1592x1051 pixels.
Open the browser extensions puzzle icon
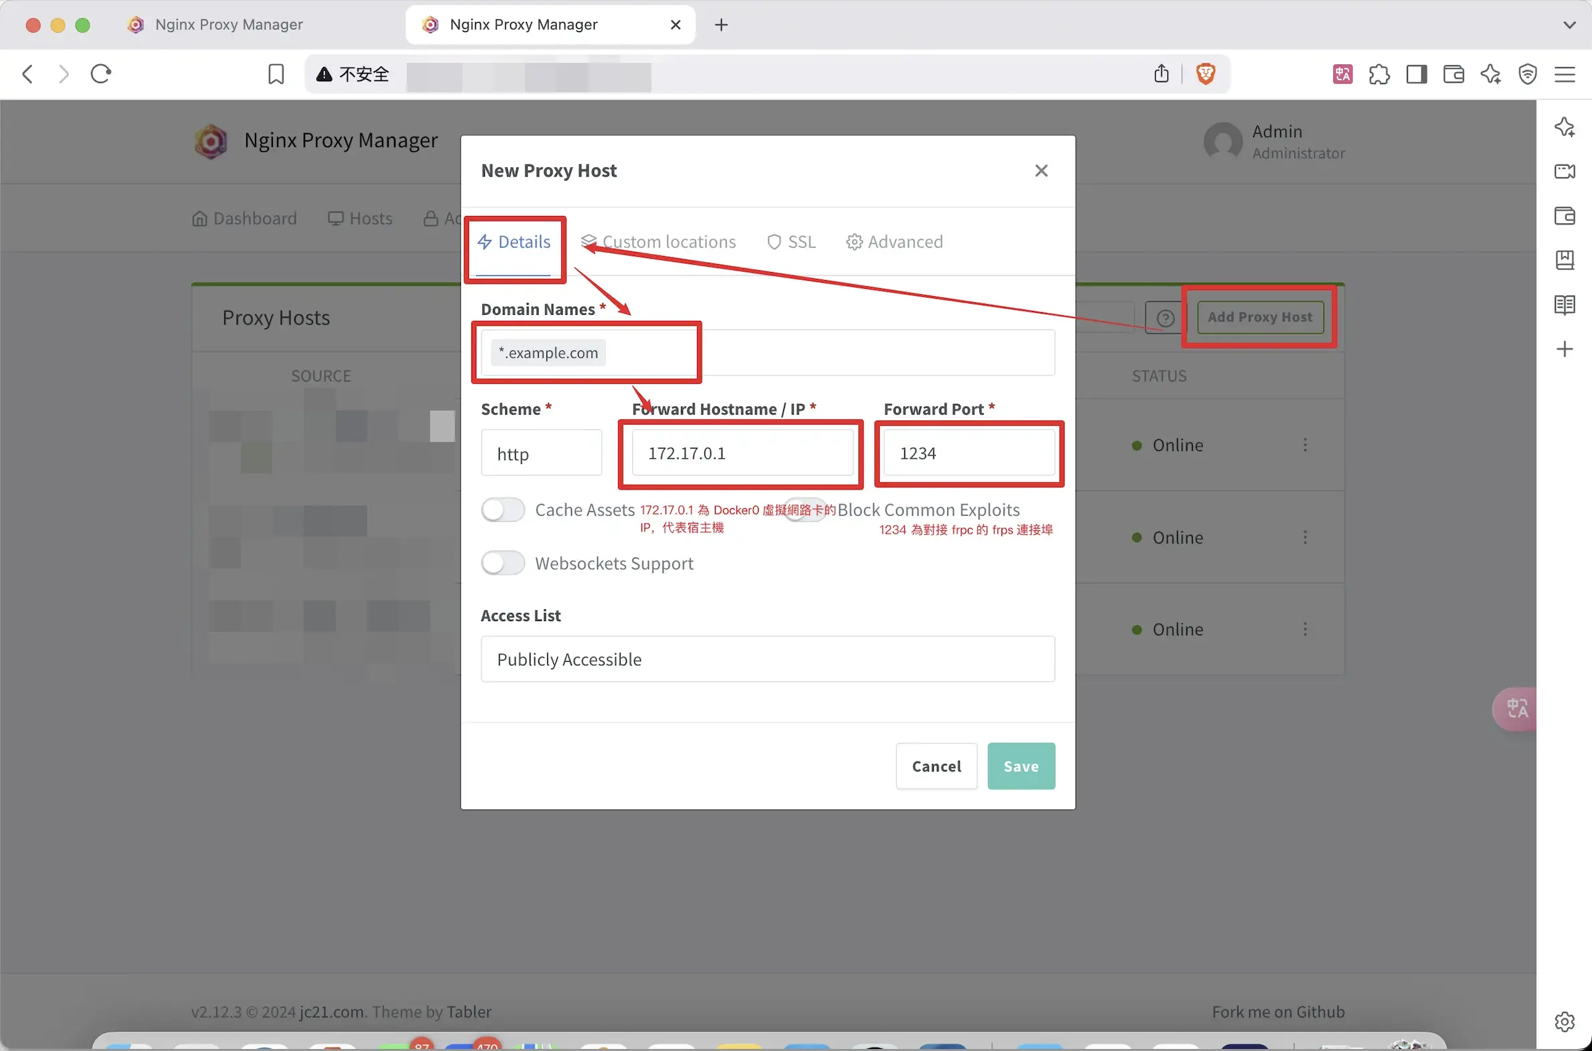(1379, 74)
